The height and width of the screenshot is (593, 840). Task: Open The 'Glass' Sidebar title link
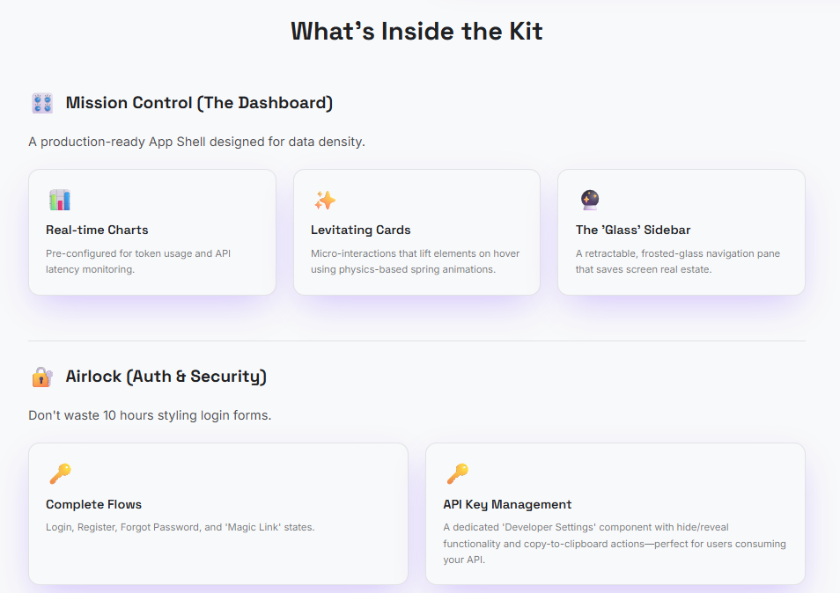pos(633,230)
